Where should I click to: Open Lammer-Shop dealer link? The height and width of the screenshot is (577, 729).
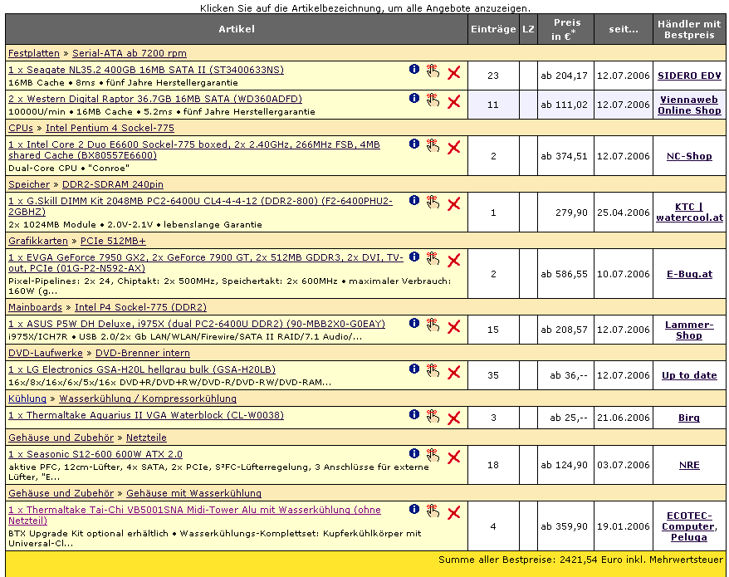click(x=689, y=330)
